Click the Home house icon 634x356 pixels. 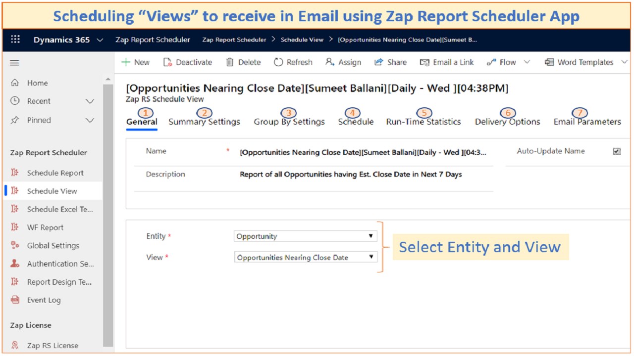tap(15, 83)
